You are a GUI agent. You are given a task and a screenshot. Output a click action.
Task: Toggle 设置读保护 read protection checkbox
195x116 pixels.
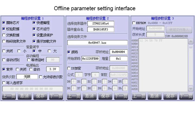34,35
